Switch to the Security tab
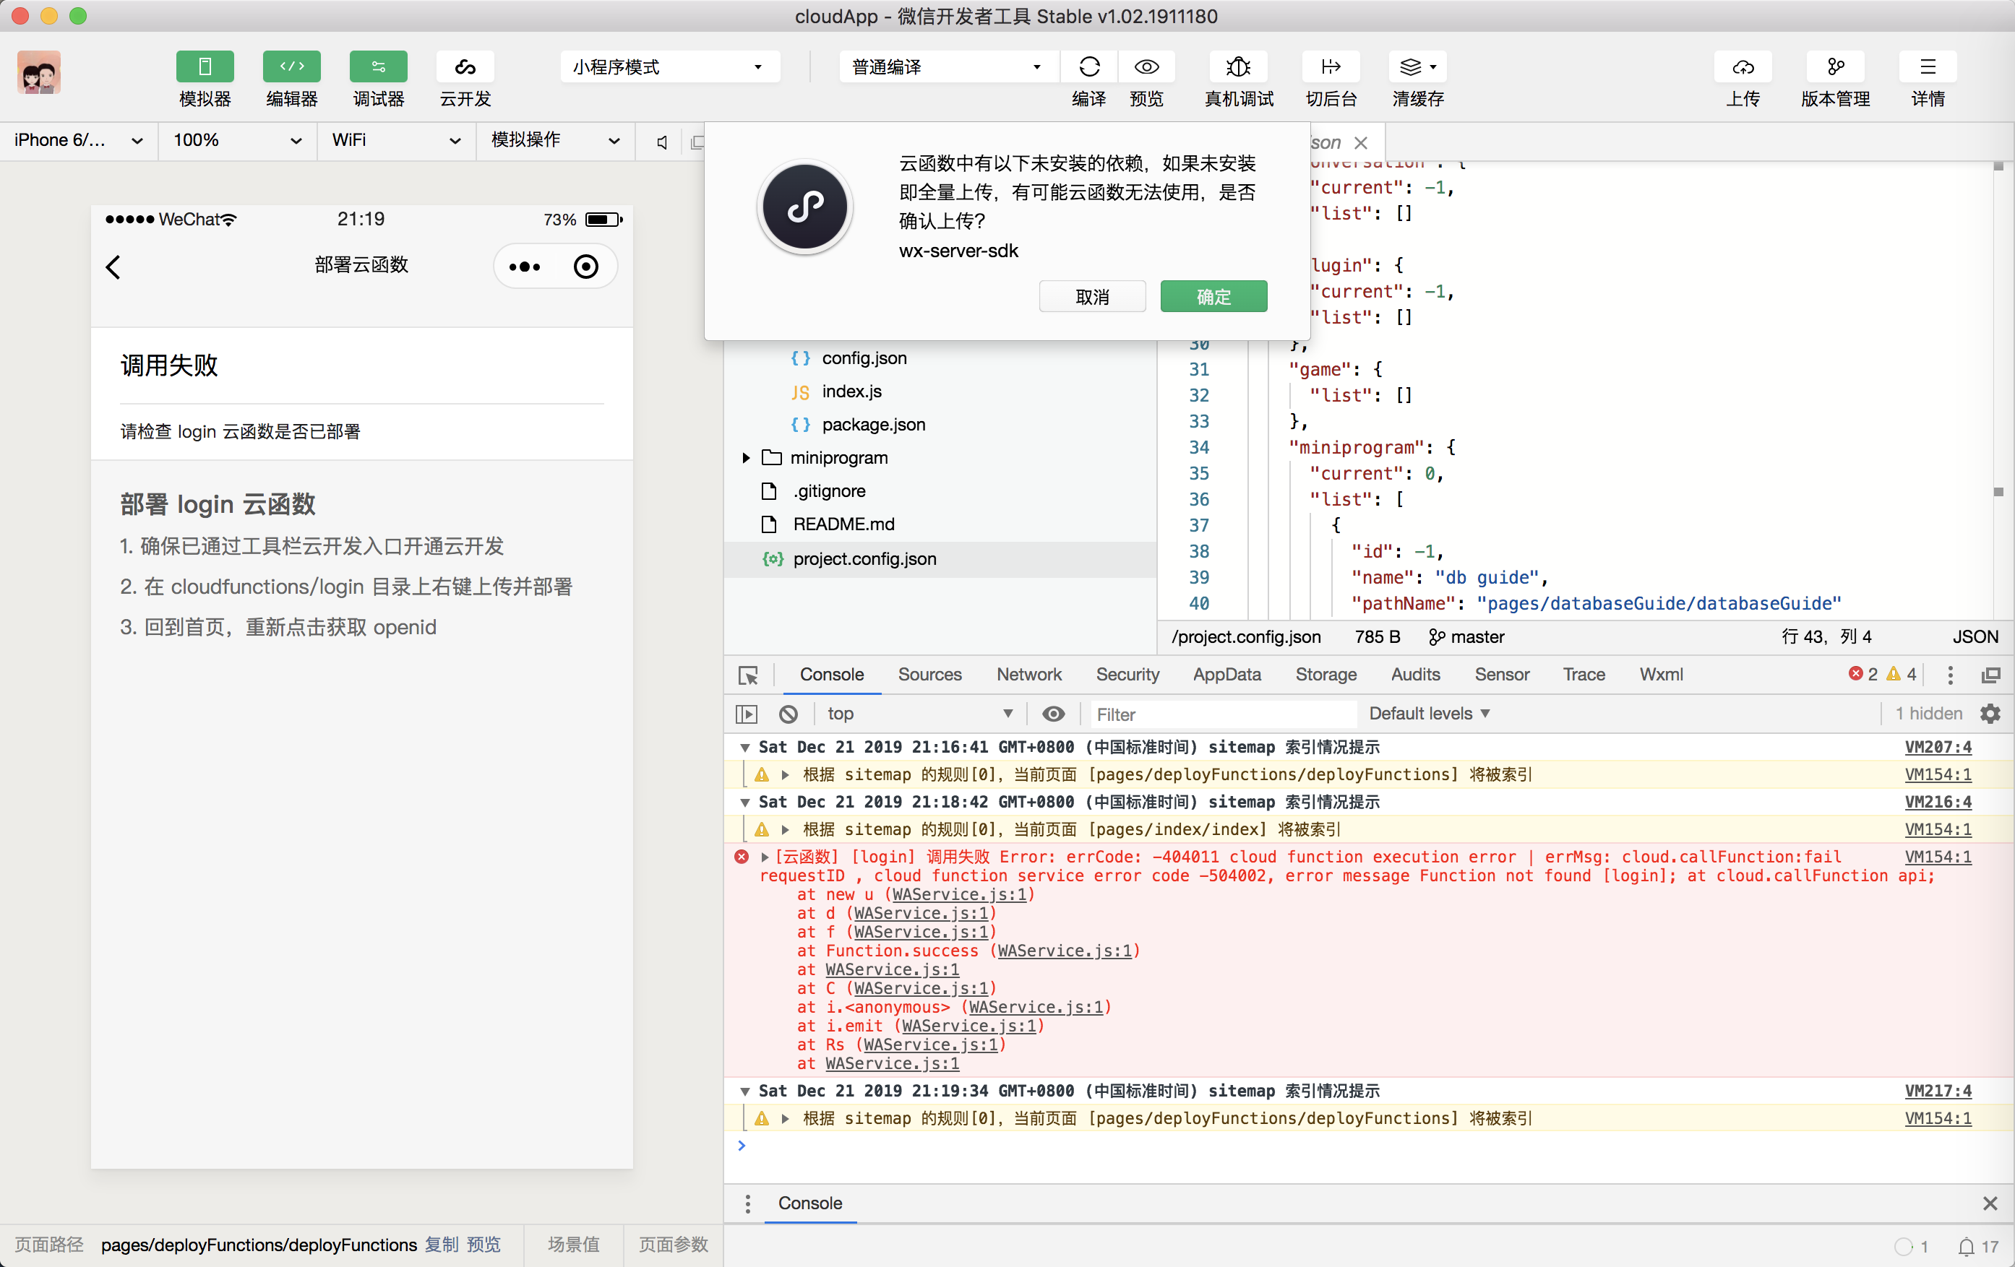 coord(1127,675)
